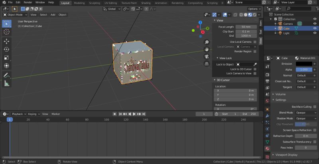Select the Annotate tool
Viewport: 319px width, 164px height.
(7, 75)
